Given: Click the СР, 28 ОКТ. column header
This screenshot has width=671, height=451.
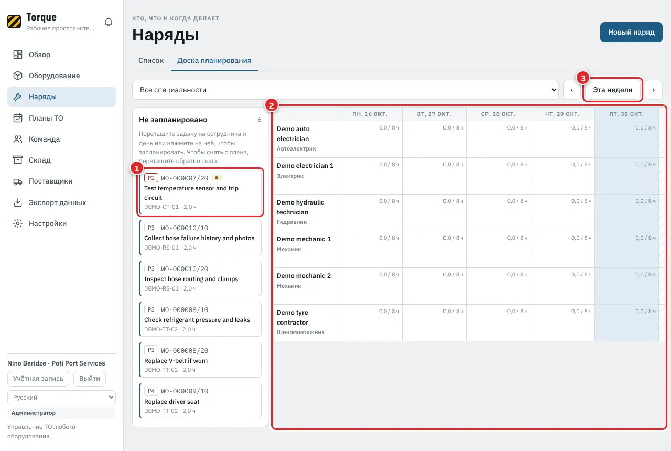Looking at the screenshot, I should (x=499, y=114).
